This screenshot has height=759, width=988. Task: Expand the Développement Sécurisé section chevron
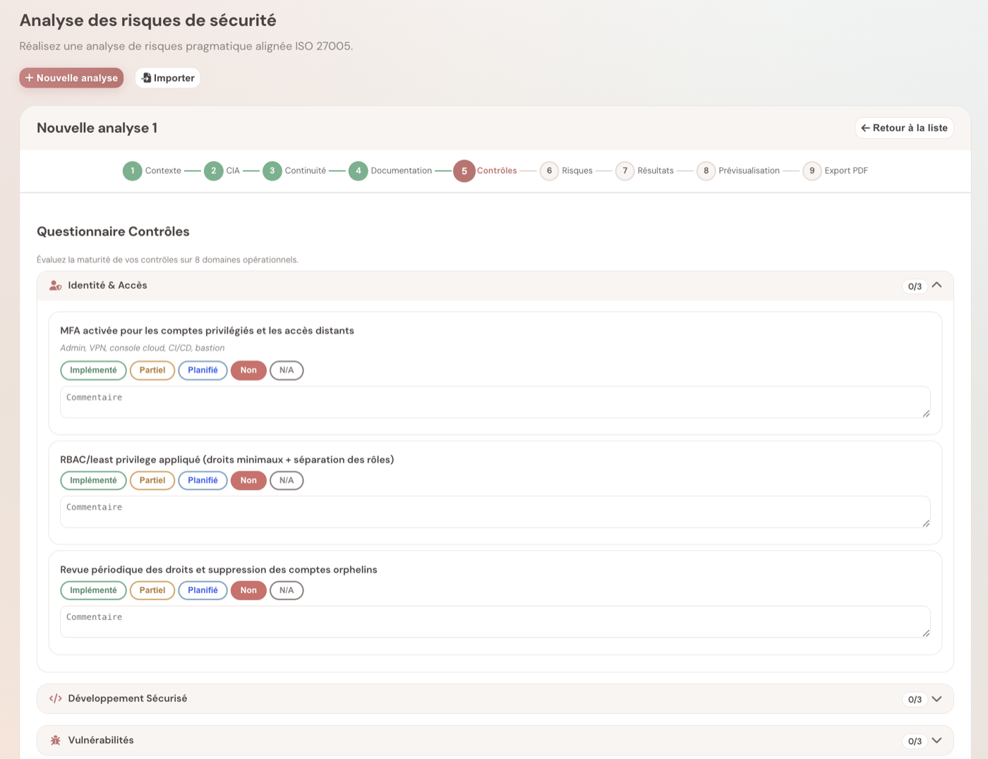[936, 699]
